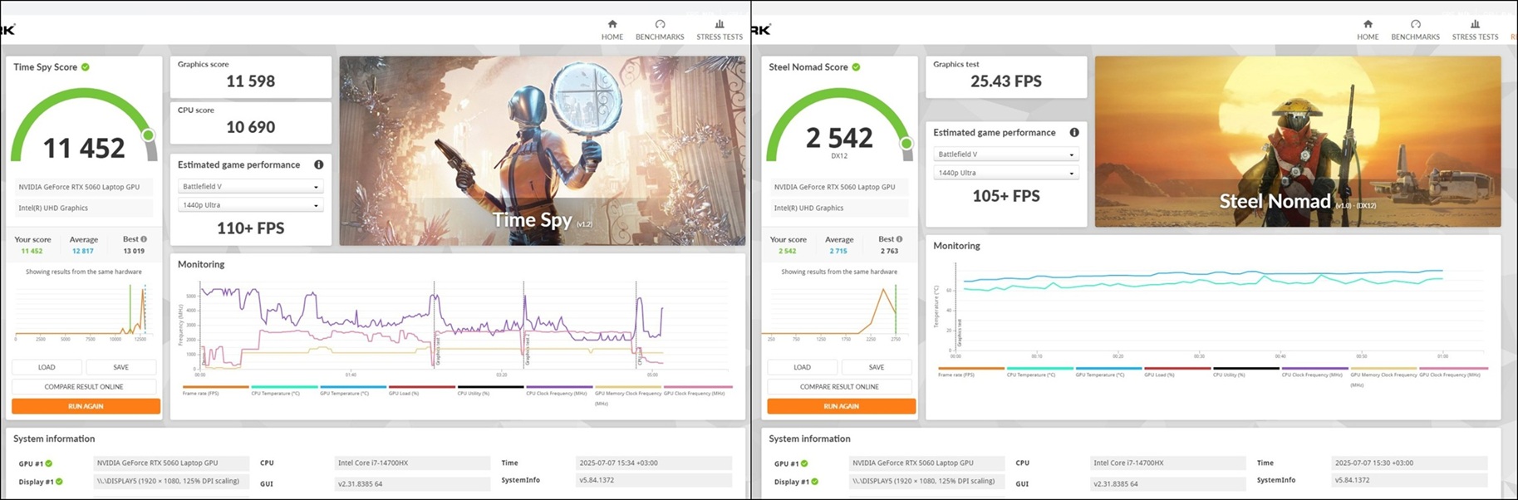Click SAVE button in the Time Spy window
The image size is (1518, 500).
click(120, 367)
